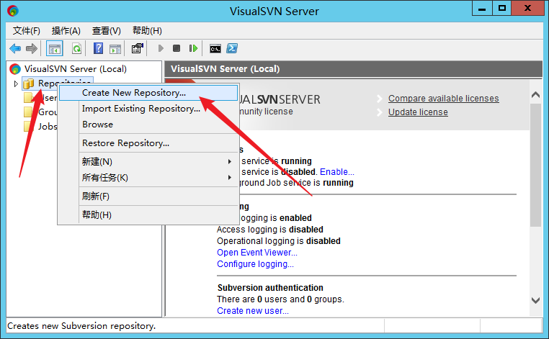
Task: Click the status bar text 'Creates new Subversion repository.'
Action: (81, 326)
